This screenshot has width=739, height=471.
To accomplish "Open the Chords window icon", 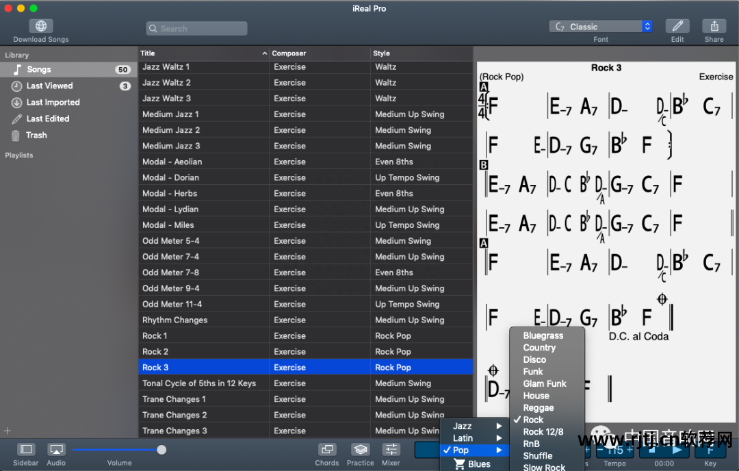I will coord(327,450).
